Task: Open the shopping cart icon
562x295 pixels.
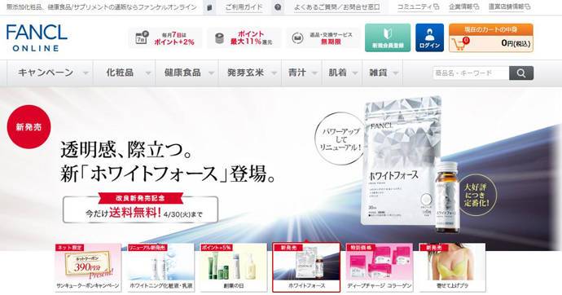Action: 460,44
